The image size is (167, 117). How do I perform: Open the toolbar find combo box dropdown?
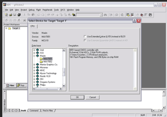[x=101, y=15]
